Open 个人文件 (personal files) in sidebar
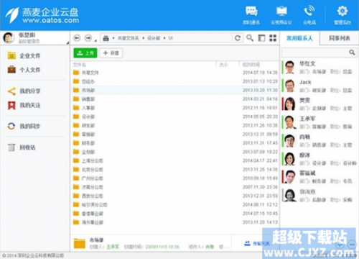Viewport: 359px width, 259px height. click(24, 70)
